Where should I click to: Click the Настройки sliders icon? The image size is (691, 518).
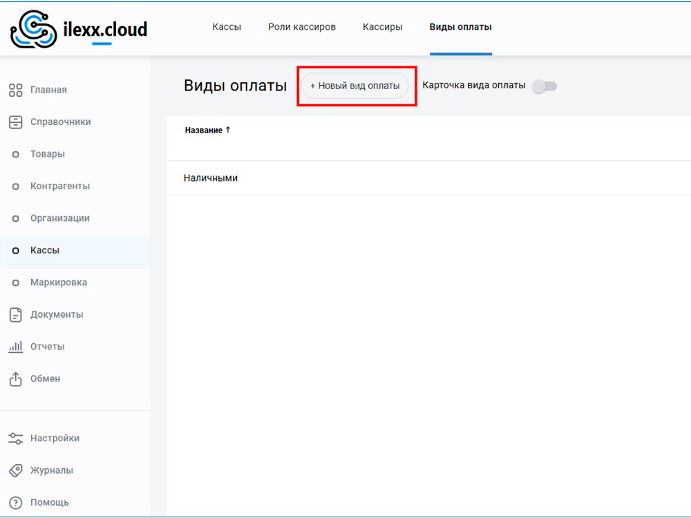point(15,439)
